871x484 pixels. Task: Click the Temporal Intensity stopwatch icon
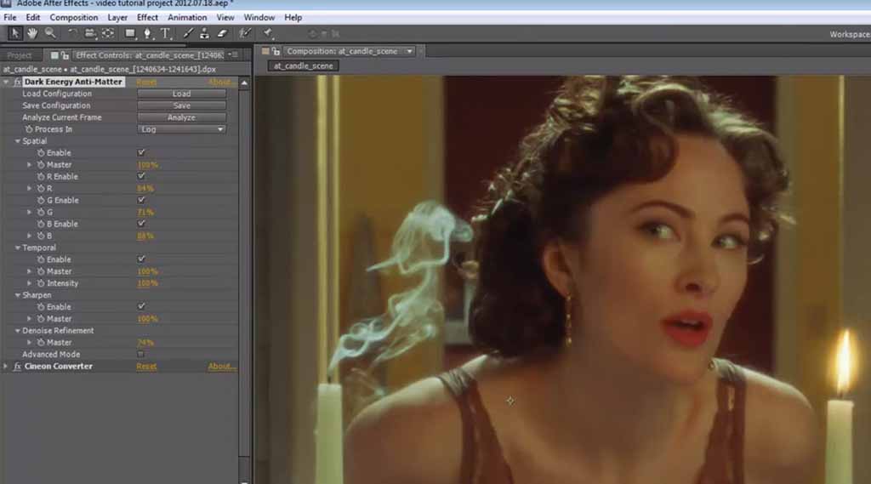41,283
